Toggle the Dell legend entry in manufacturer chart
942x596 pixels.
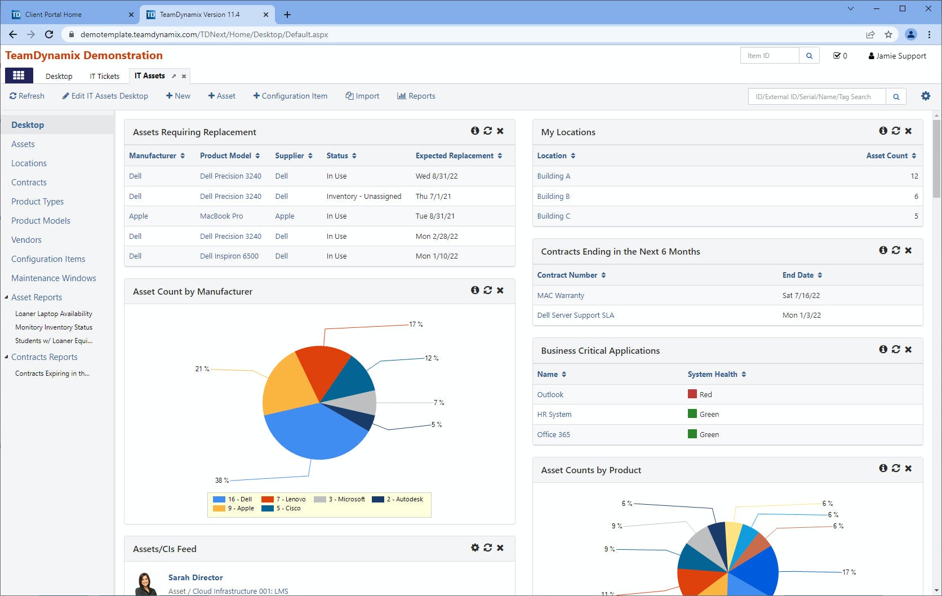coord(233,499)
